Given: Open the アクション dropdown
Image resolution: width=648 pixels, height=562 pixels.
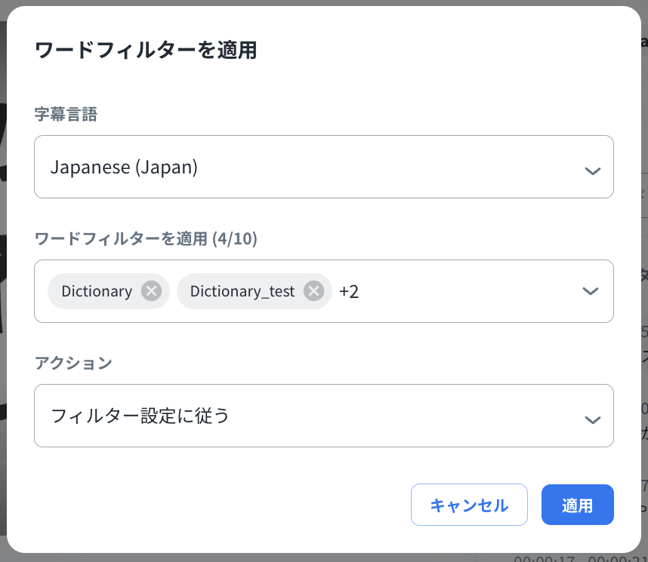Looking at the screenshot, I should 323,416.
